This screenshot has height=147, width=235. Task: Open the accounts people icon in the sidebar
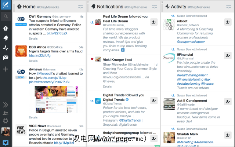tap(6, 113)
